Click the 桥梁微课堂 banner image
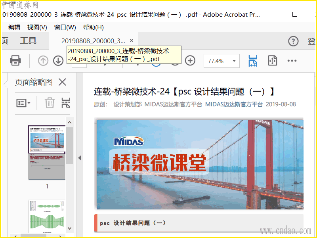The height and width of the screenshot is (238, 317). click(200, 165)
